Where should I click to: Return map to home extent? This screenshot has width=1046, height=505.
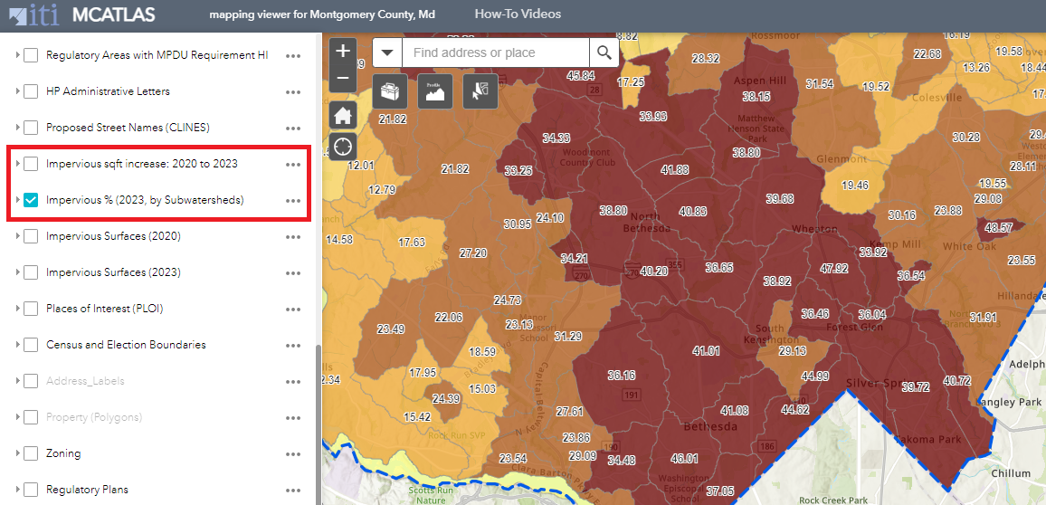[343, 115]
